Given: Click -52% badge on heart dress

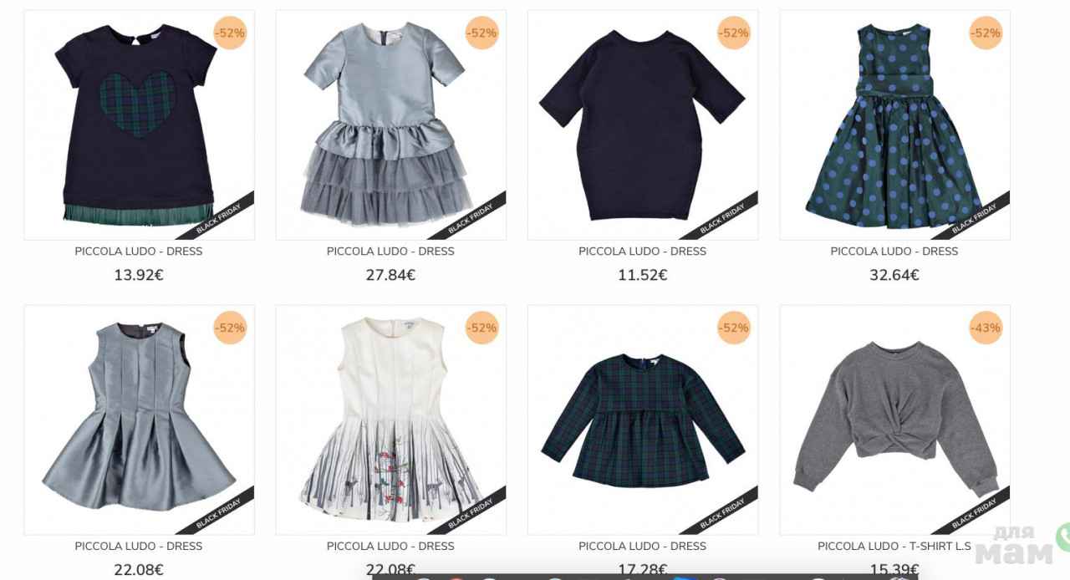Looking at the screenshot, I should 230,33.
